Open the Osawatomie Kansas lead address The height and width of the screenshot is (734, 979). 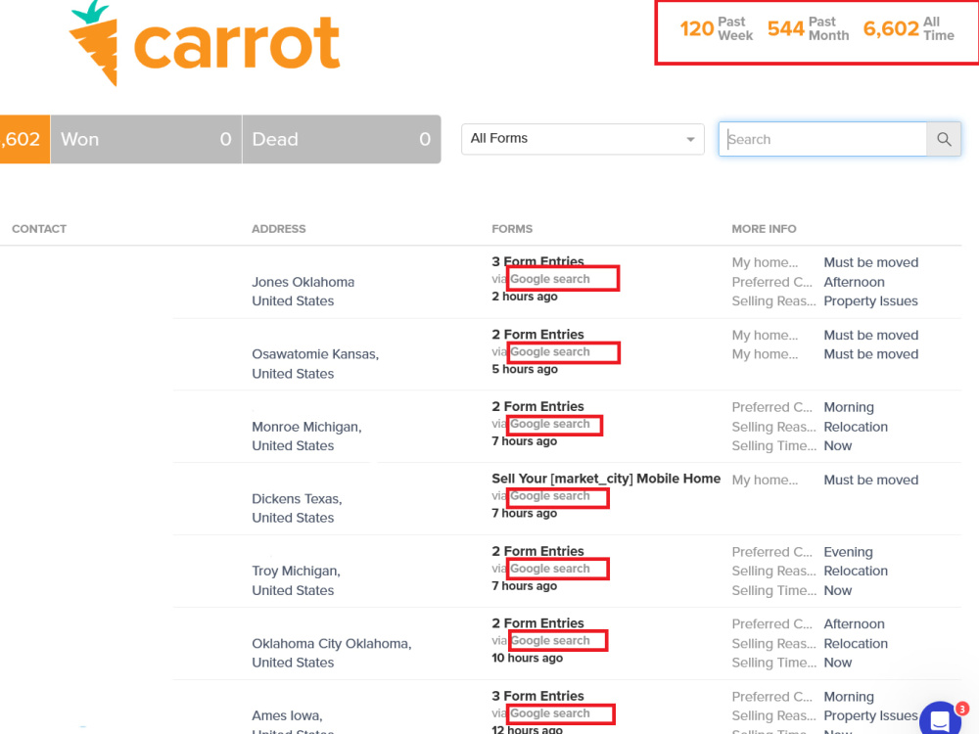click(315, 364)
